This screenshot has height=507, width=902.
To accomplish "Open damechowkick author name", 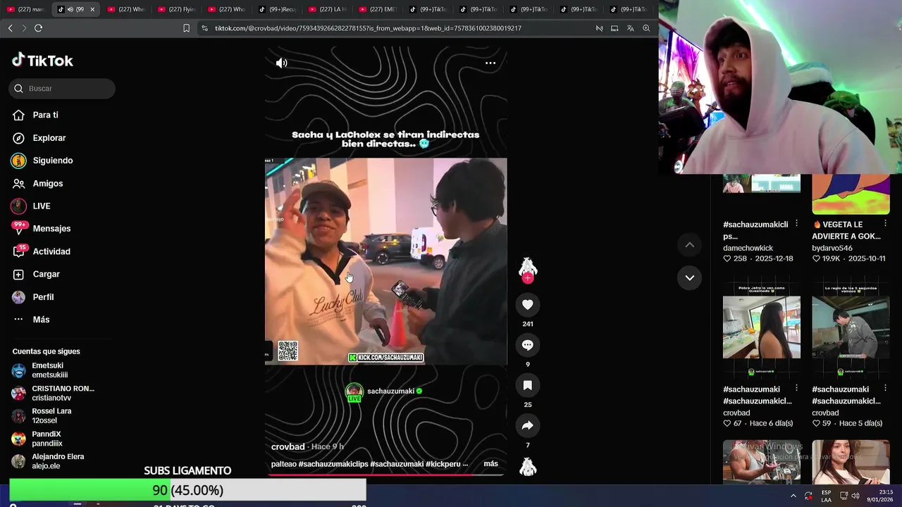I will coord(748,248).
